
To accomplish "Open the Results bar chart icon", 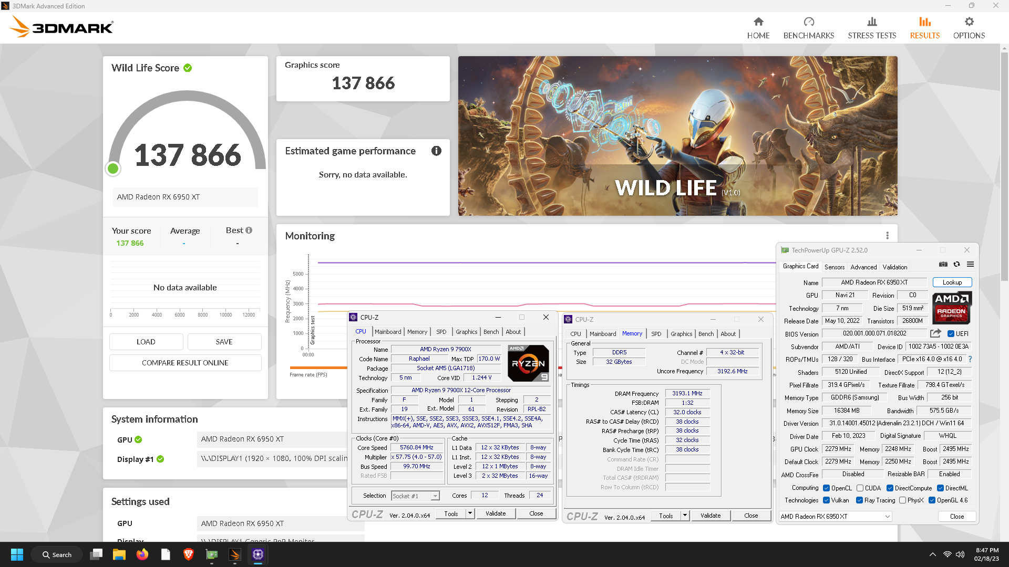I will [925, 22].
